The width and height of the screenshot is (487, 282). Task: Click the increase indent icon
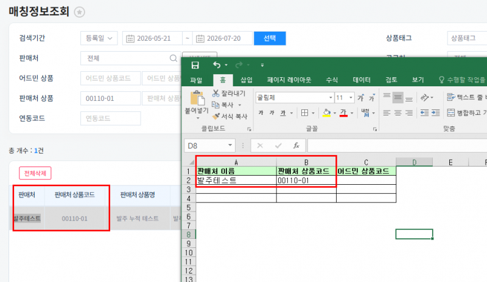[x=436, y=113]
